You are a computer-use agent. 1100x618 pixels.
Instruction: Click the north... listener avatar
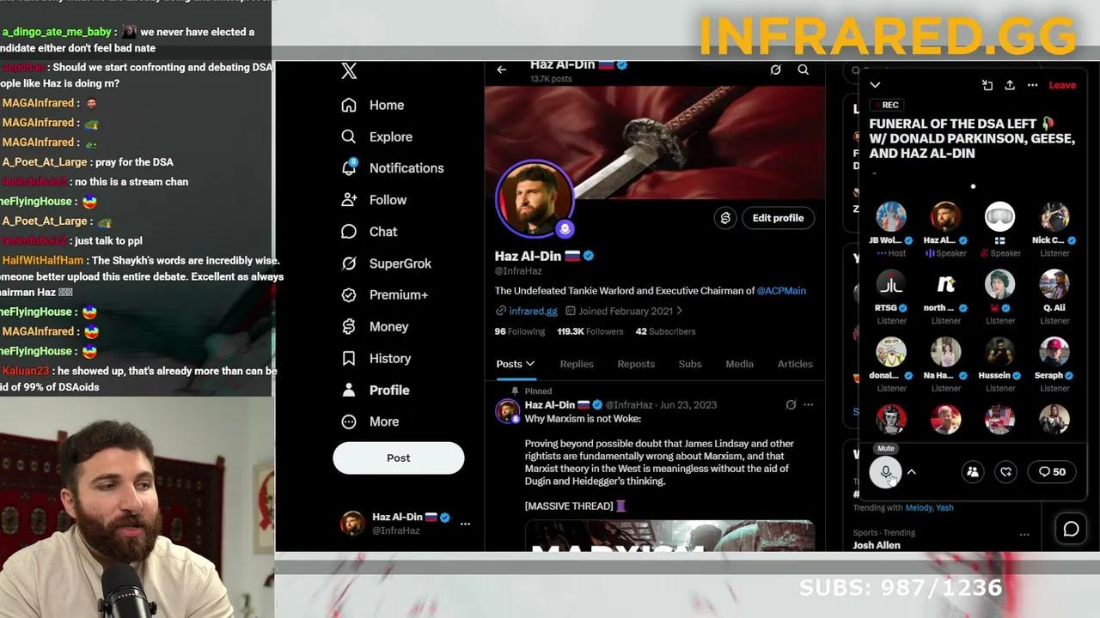pos(945,284)
